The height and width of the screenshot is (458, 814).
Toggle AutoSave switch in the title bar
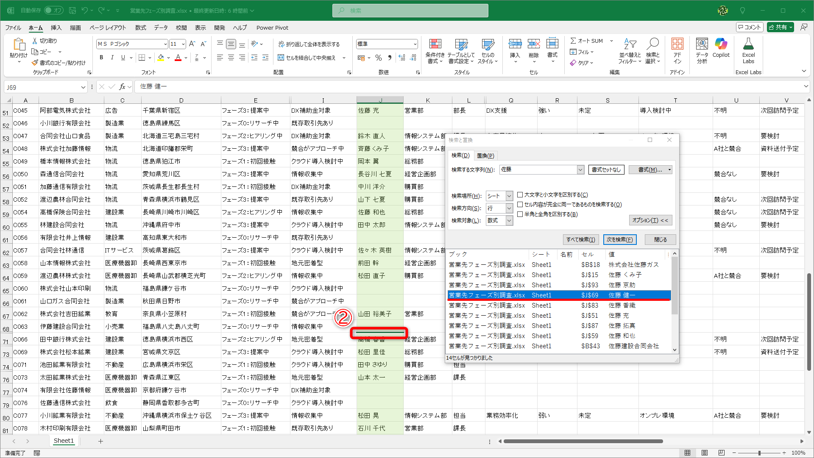53,10
